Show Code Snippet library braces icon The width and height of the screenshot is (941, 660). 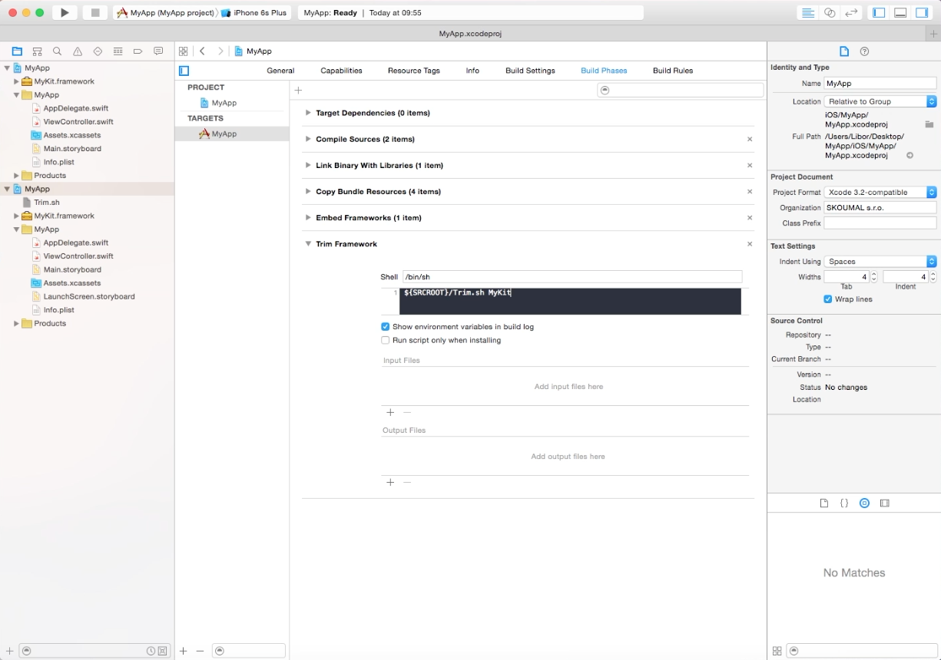click(x=844, y=503)
